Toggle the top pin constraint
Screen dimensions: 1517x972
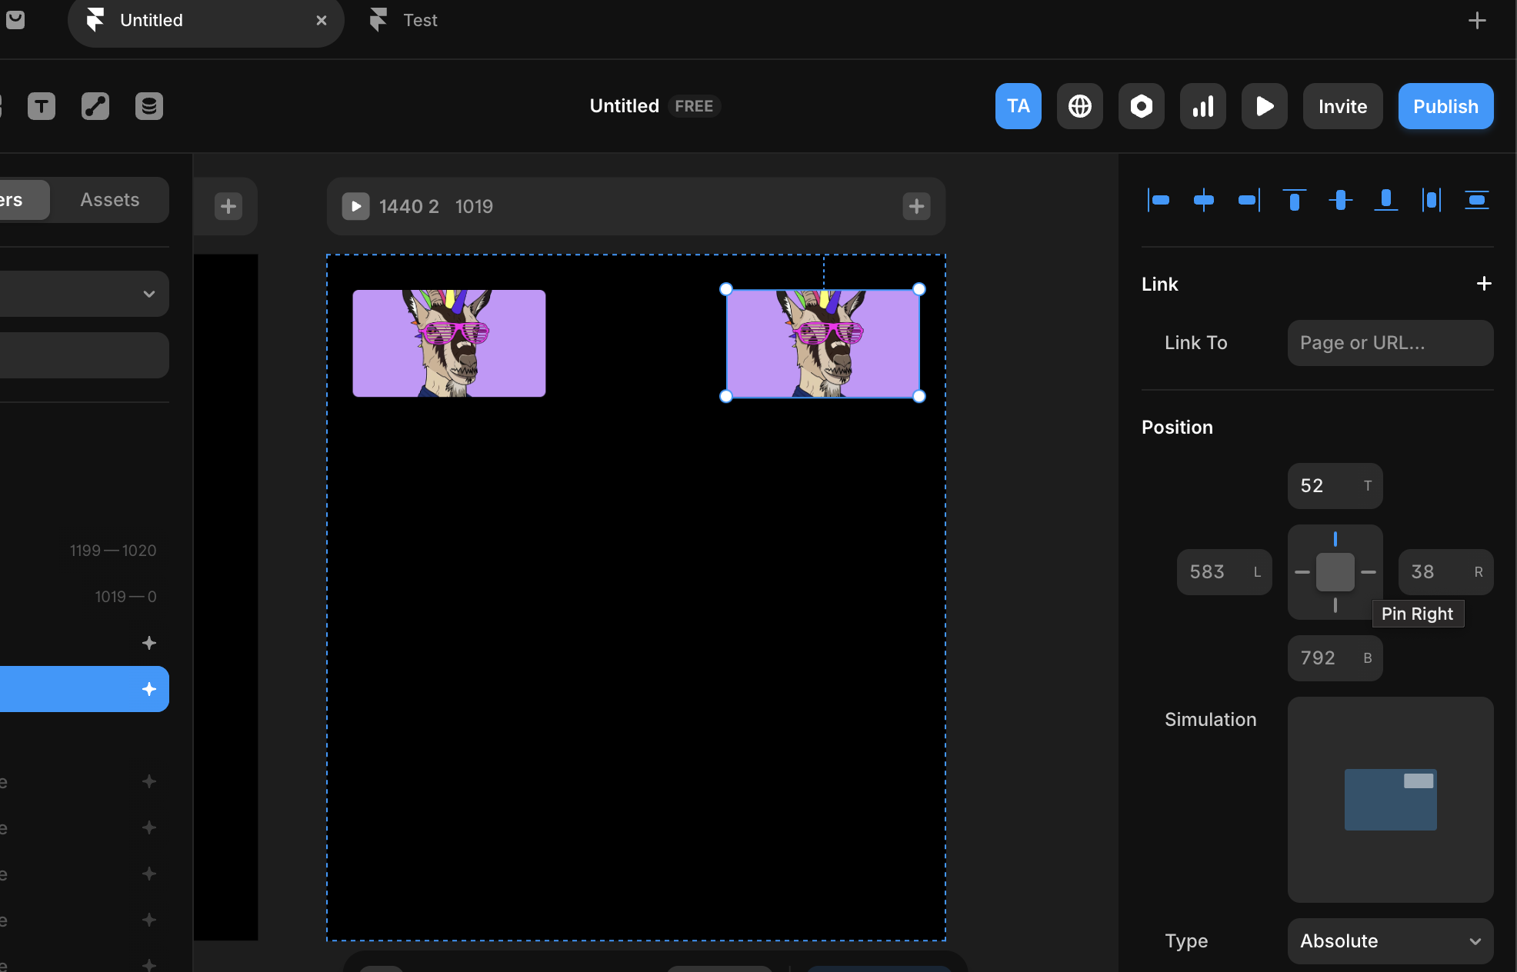point(1335,539)
